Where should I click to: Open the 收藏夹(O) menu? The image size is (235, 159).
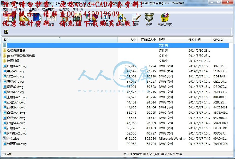click(x=49, y=9)
